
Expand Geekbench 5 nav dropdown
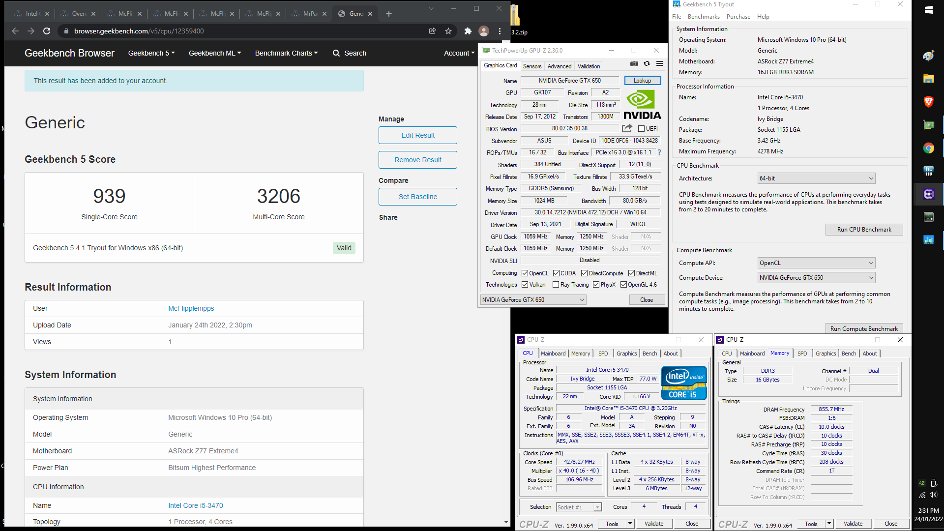(x=151, y=53)
